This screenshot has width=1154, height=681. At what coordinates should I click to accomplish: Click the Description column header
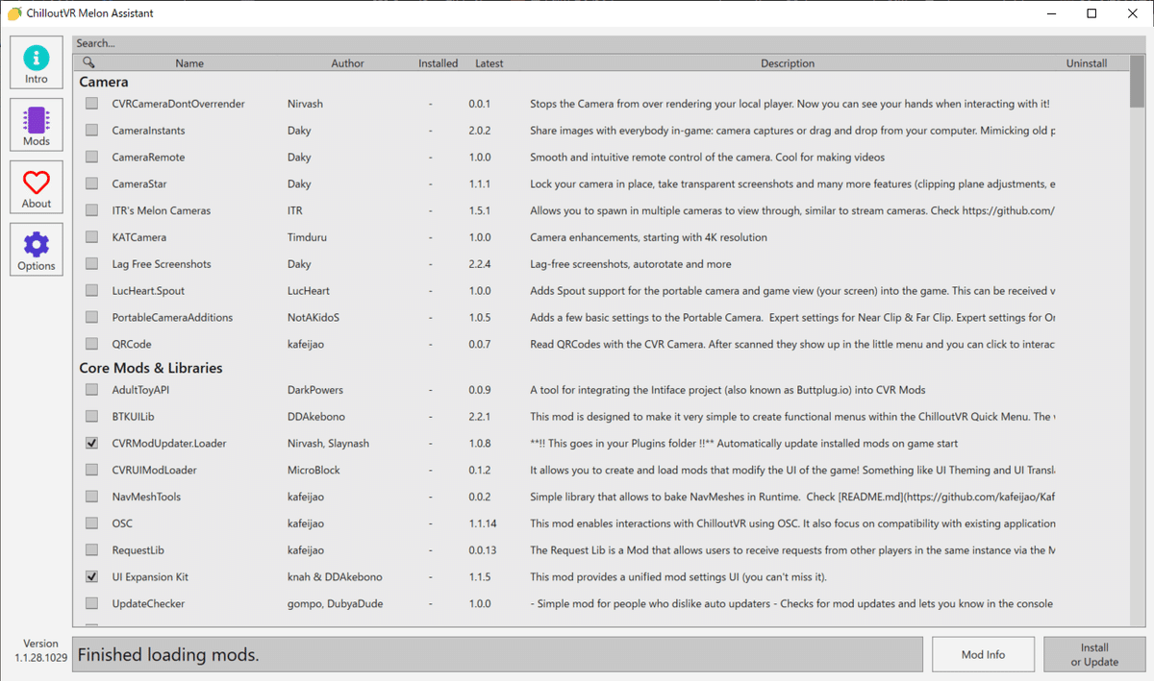coord(788,63)
